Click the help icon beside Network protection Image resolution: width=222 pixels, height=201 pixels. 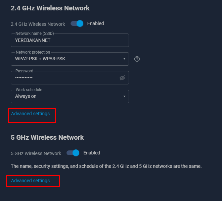137,59
